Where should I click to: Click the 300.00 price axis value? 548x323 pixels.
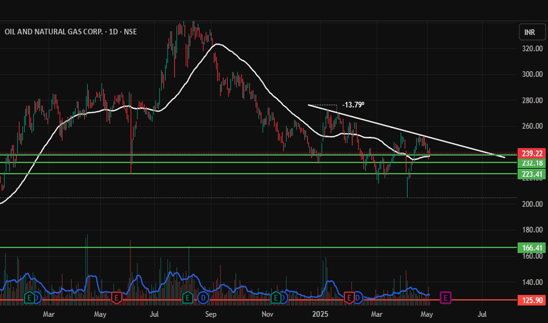[x=532, y=74]
